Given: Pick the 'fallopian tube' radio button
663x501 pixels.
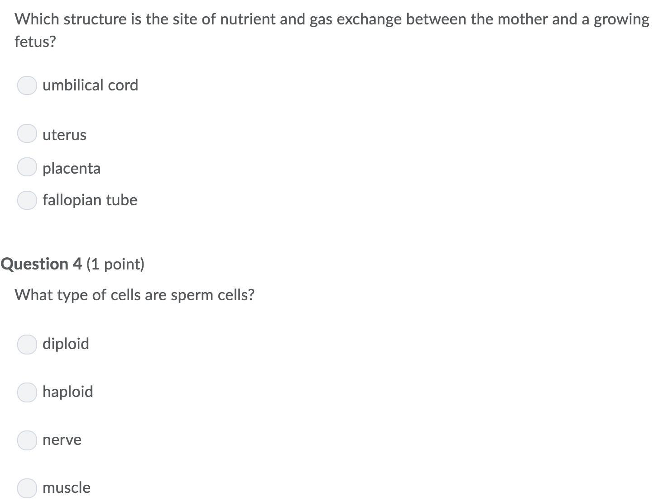Looking at the screenshot, I should (27, 200).
